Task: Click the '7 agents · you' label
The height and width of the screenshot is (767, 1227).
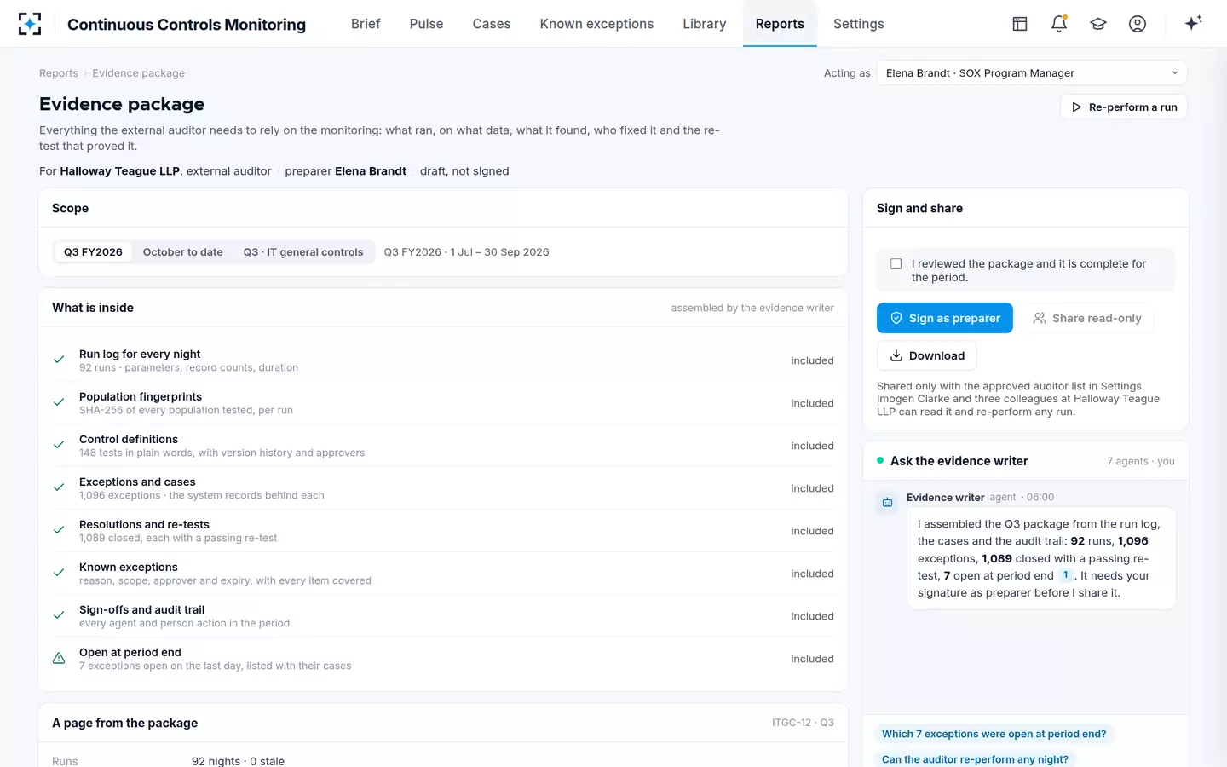Action: pyautogui.click(x=1140, y=461)
